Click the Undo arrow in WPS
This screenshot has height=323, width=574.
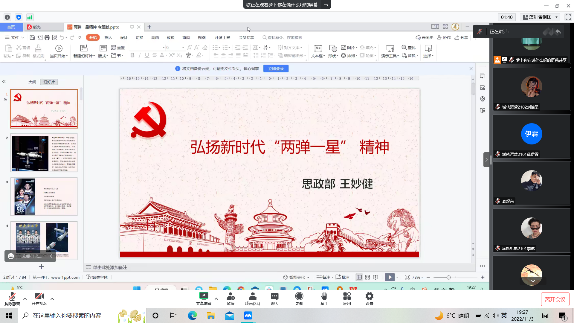[x=62, y=37]
